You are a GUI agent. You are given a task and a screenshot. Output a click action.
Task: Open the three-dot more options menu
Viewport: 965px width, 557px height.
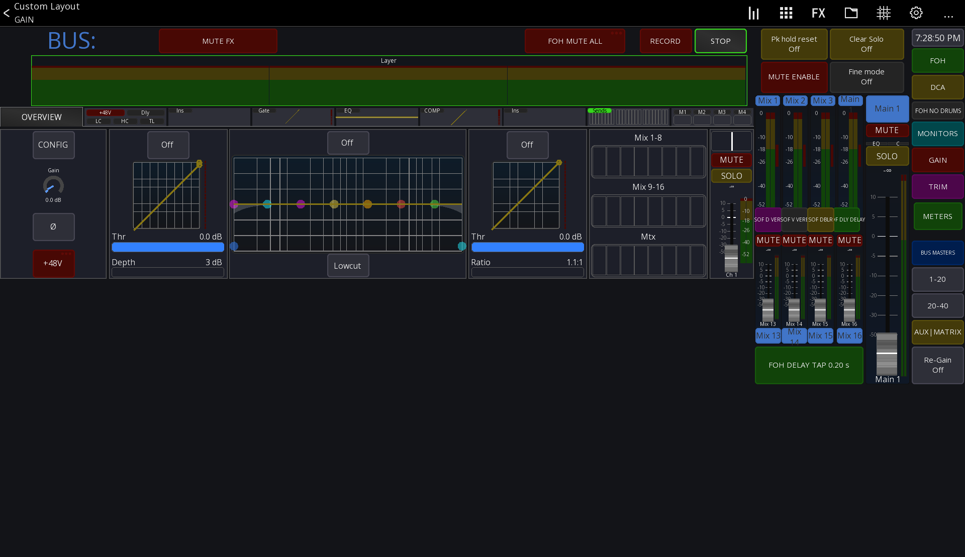point(948,16)
